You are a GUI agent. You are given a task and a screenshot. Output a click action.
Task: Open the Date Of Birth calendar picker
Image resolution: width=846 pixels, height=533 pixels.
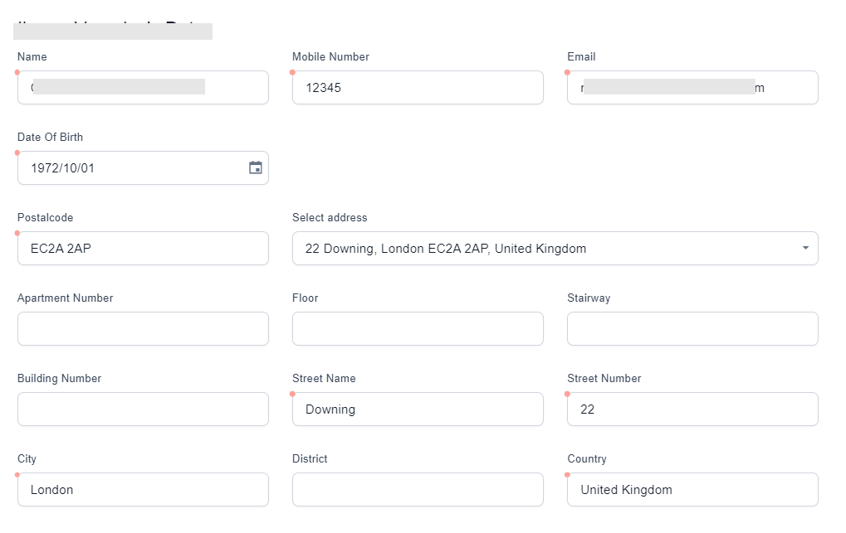tap(256, 167)
